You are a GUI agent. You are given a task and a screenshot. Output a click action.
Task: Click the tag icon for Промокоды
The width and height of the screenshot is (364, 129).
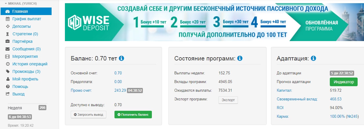pyautogui.click(x=8, y=71)
